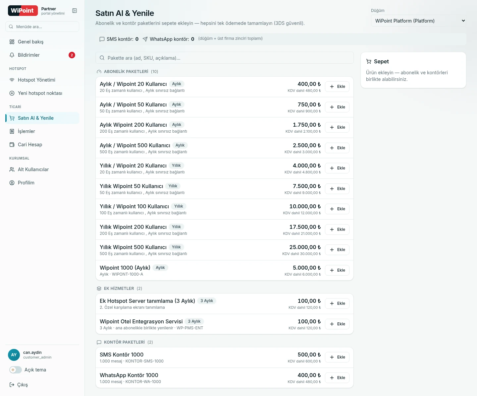Click the Genel bakış dashboard icon
Viewport: 477px width, 396px height.
coord(12,42)
